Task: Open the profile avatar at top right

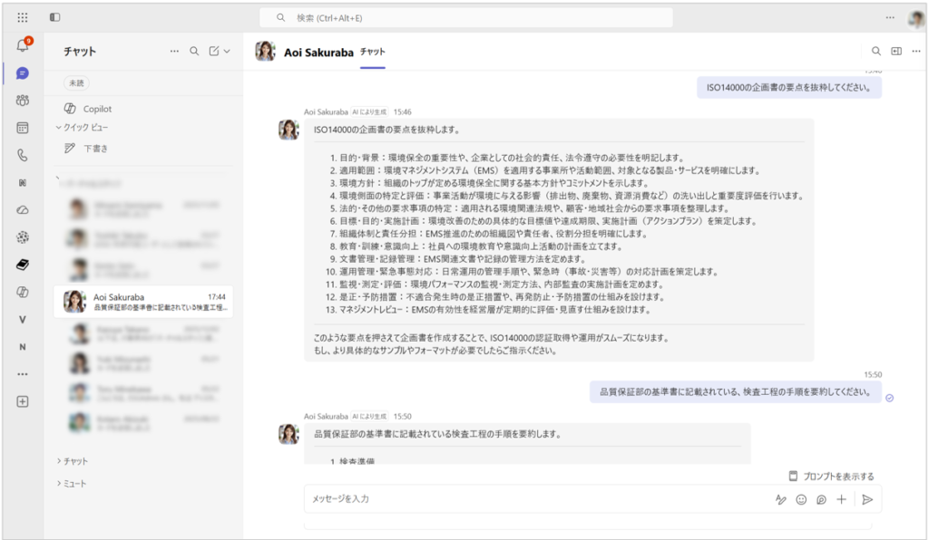Action: [x=916, y=19]
